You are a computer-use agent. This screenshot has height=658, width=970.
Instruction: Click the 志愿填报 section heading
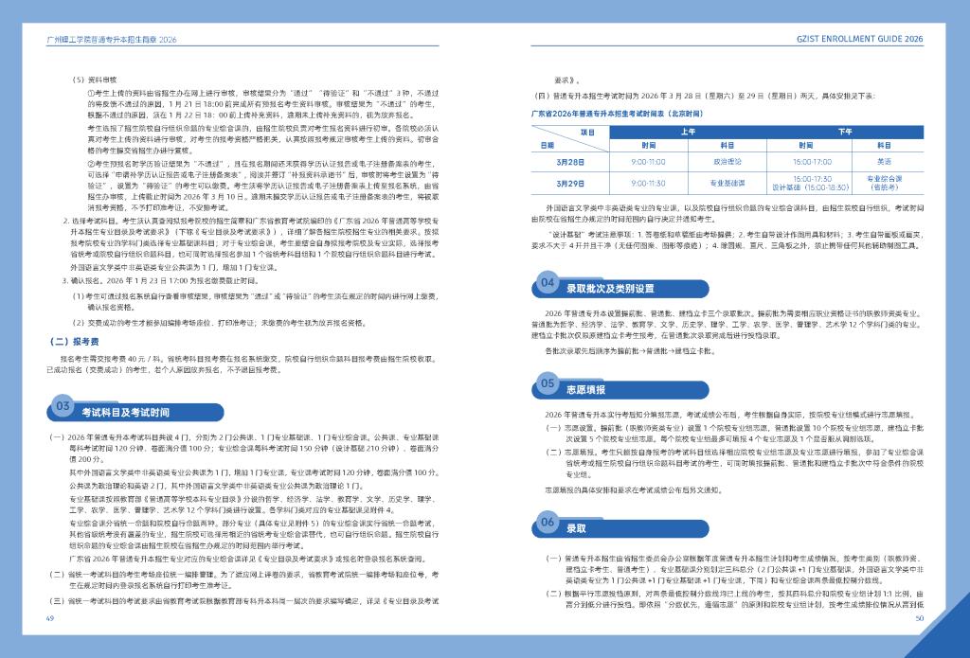click(x=585, y=388)
